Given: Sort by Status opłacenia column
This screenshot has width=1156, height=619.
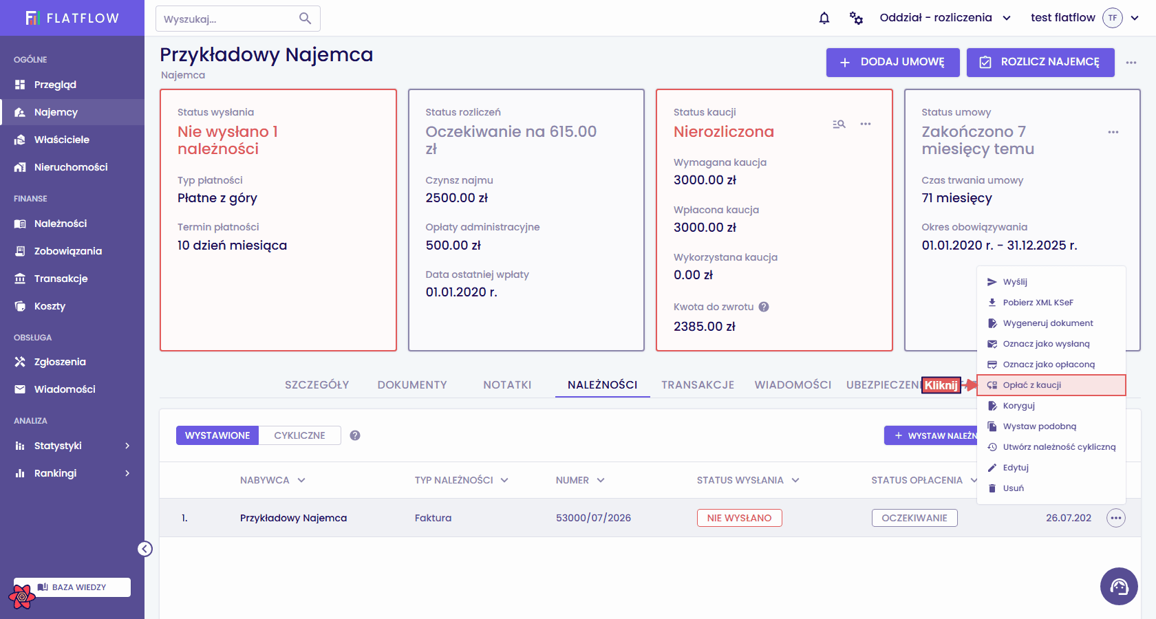Looking at the screenshot, I should [924, 480].
